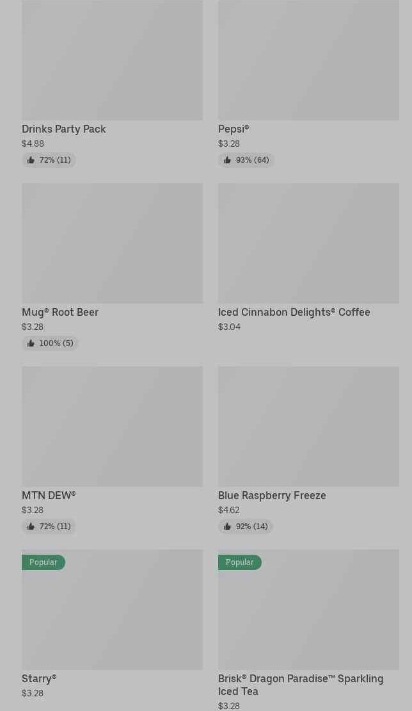Screen dimensions: 412x711
Task: Select the Pepsi item title
Action: 234,129
